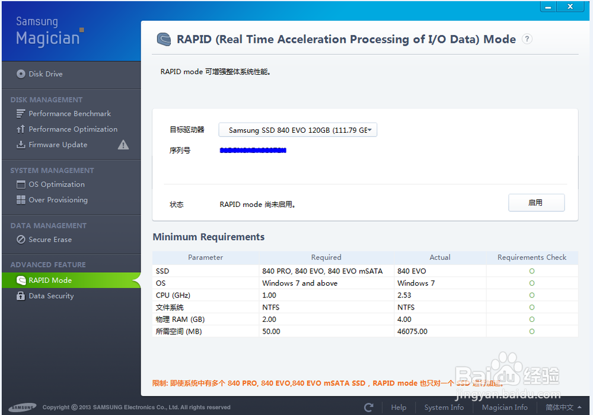Click the 文件系统 row label
The width and height of the screenshot is (593, 415).
(170, 308)
